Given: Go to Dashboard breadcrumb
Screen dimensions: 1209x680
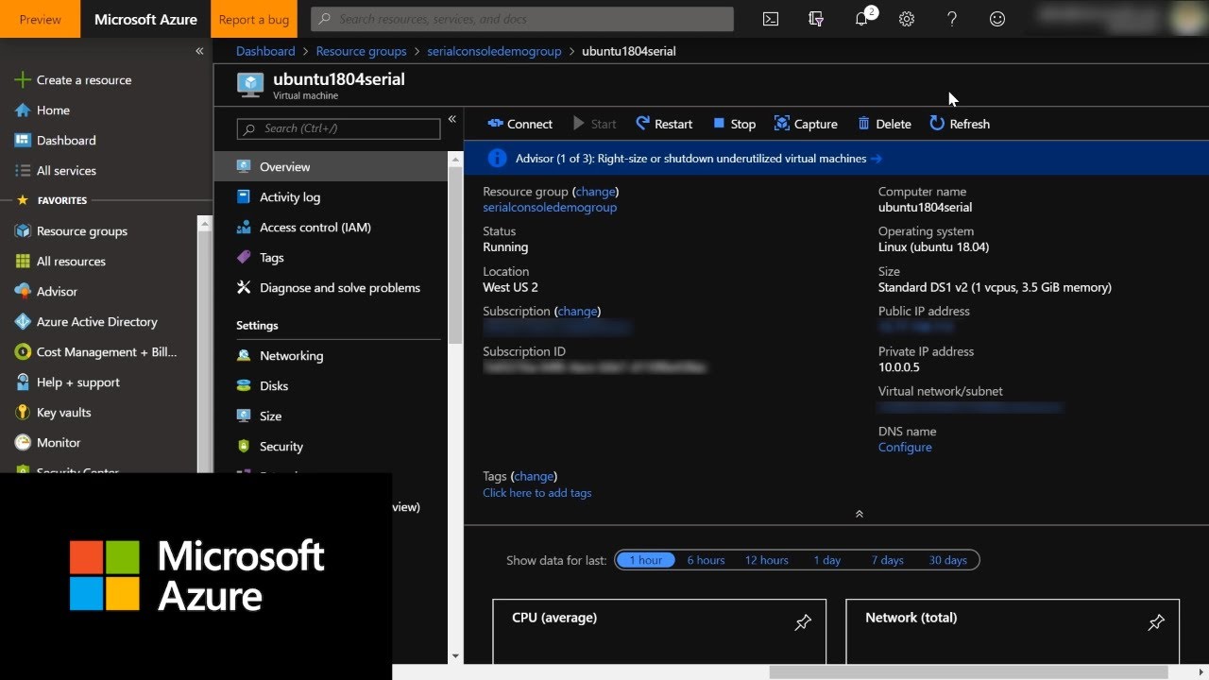Looking at the screenshot, I should click(265, 51).
